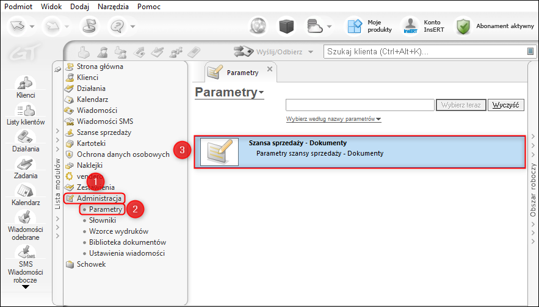The image size is (539, 307).
Task: Open Moje produkty
Action: click(369, 26)
